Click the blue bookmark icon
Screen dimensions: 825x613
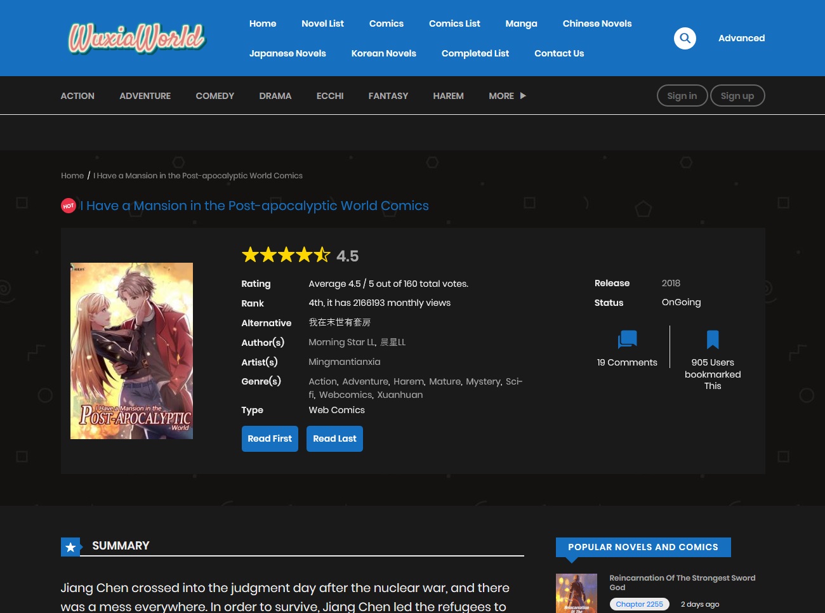tap(713, 339)
